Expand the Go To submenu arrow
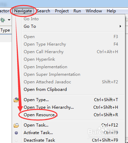 click(x=120, y=26)
